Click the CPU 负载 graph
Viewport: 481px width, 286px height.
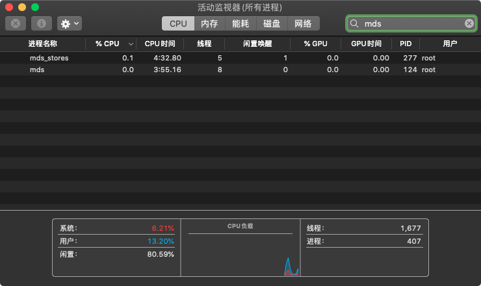click(240, 252)
